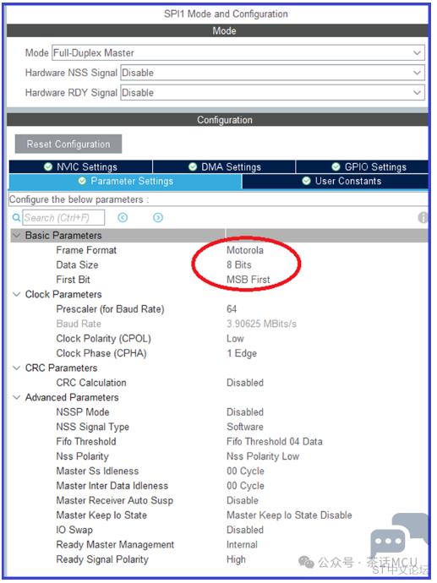Click the Ready Signal Polarity label
The height and width of the screenshot is (583, 437).
pyautogui.click(x=102, y=559)
